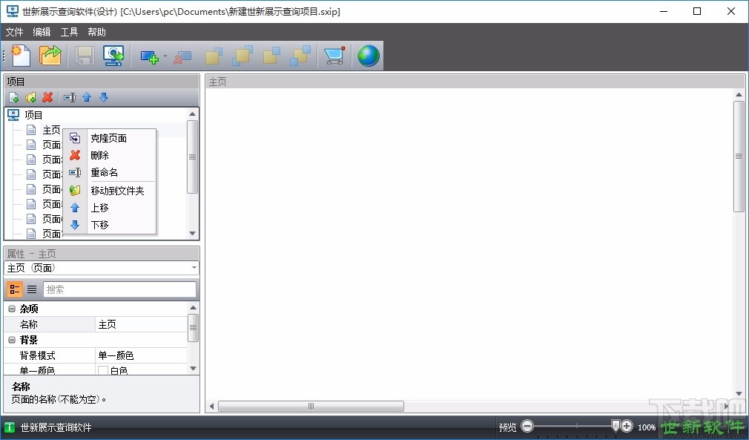Click project tree scroll up arrow

[x=193, y=114]
